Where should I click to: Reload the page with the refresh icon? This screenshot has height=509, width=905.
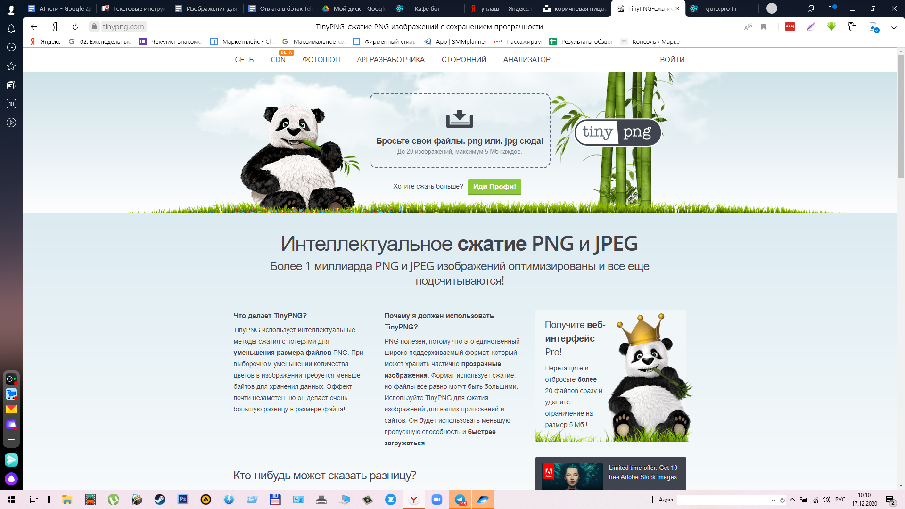[x=75, y=27]
